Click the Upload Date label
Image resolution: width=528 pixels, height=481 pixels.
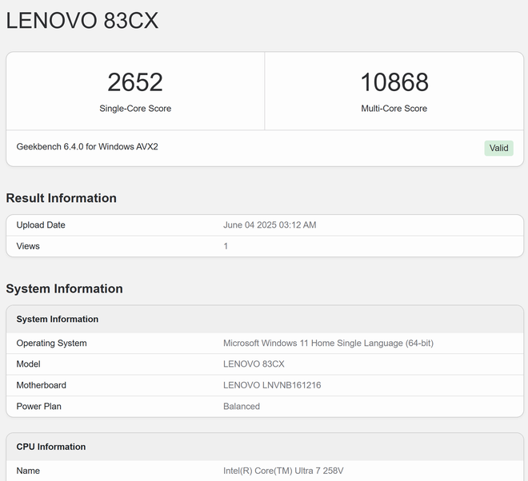41,225
